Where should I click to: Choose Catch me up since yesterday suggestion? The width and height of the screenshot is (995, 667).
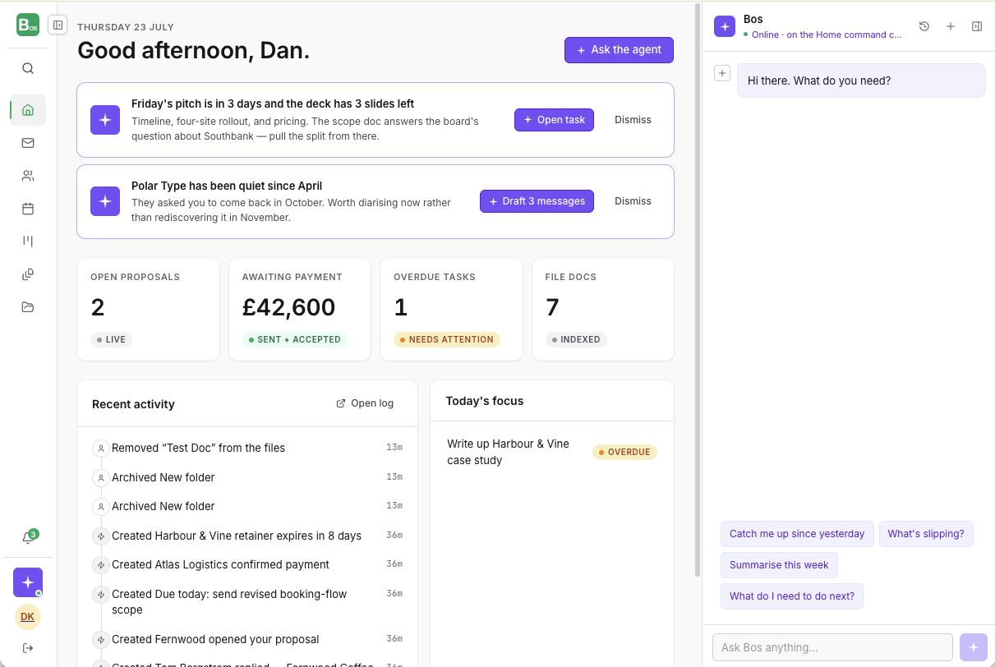tap(797, 534)
